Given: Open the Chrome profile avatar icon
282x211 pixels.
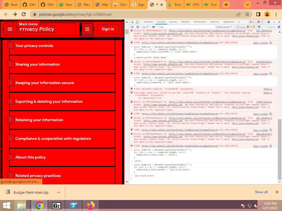Looking at the screenshot, I should (x=267, y=14).
